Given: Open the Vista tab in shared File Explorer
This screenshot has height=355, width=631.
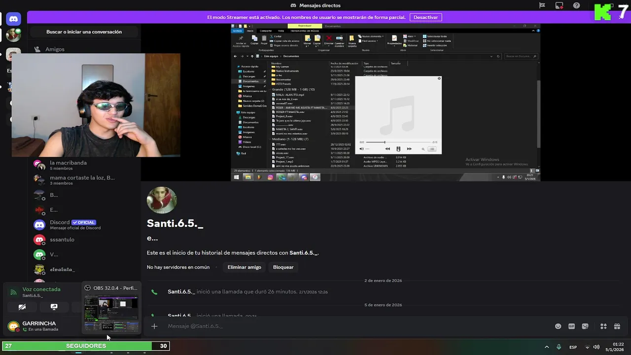Looking at the screenshot, I should (x=281, y=31).
